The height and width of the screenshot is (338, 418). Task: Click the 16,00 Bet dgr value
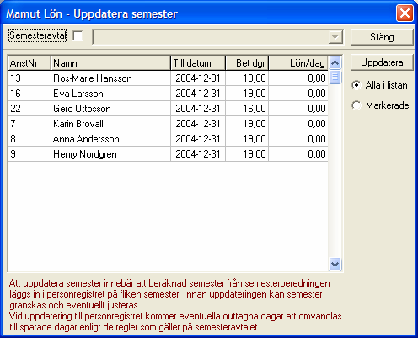[x=247, y=109]
